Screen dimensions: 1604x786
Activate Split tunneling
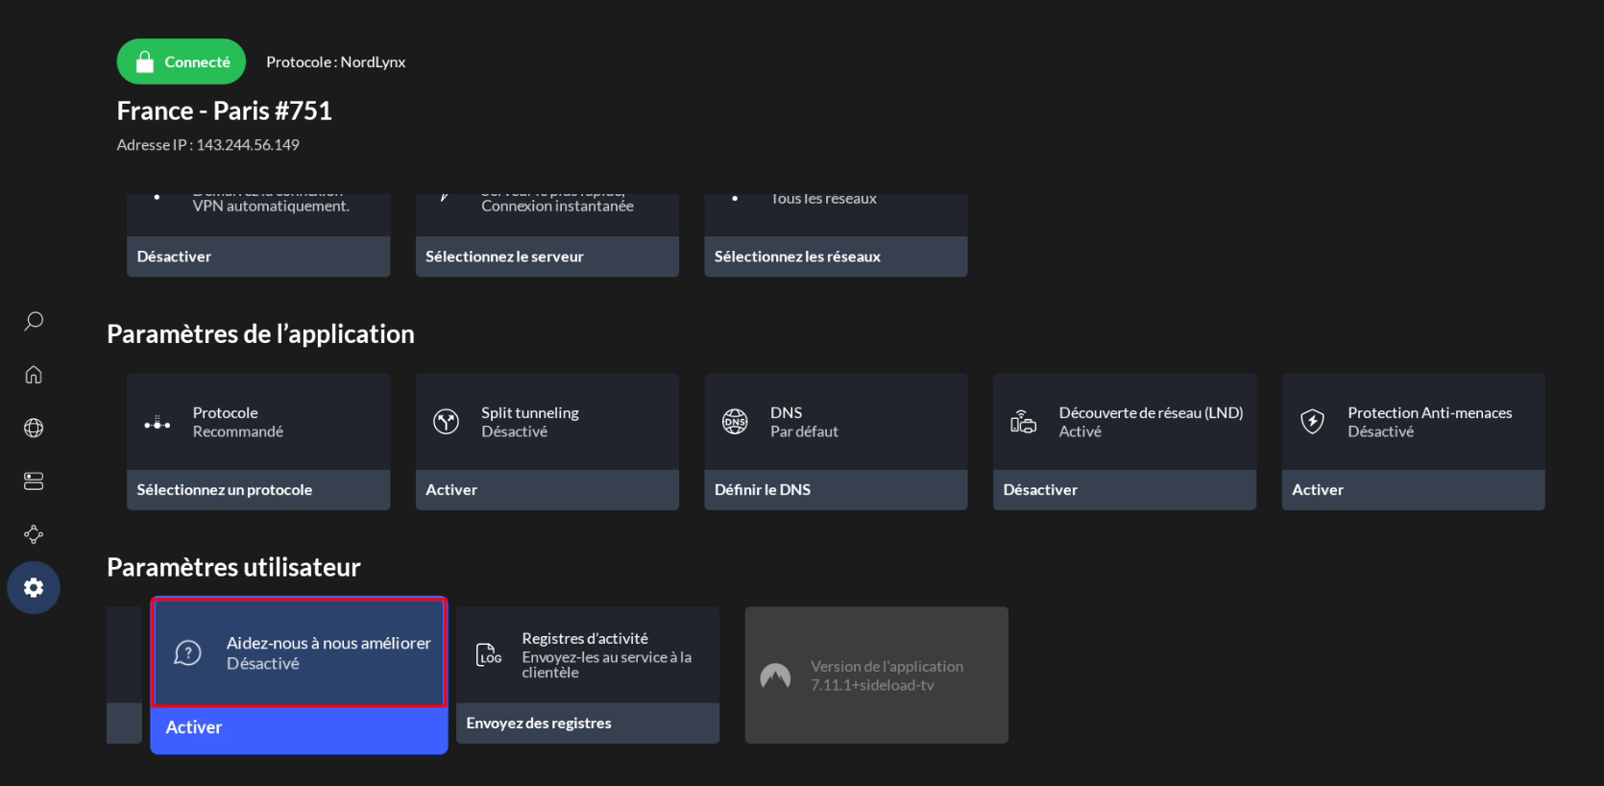547,490
